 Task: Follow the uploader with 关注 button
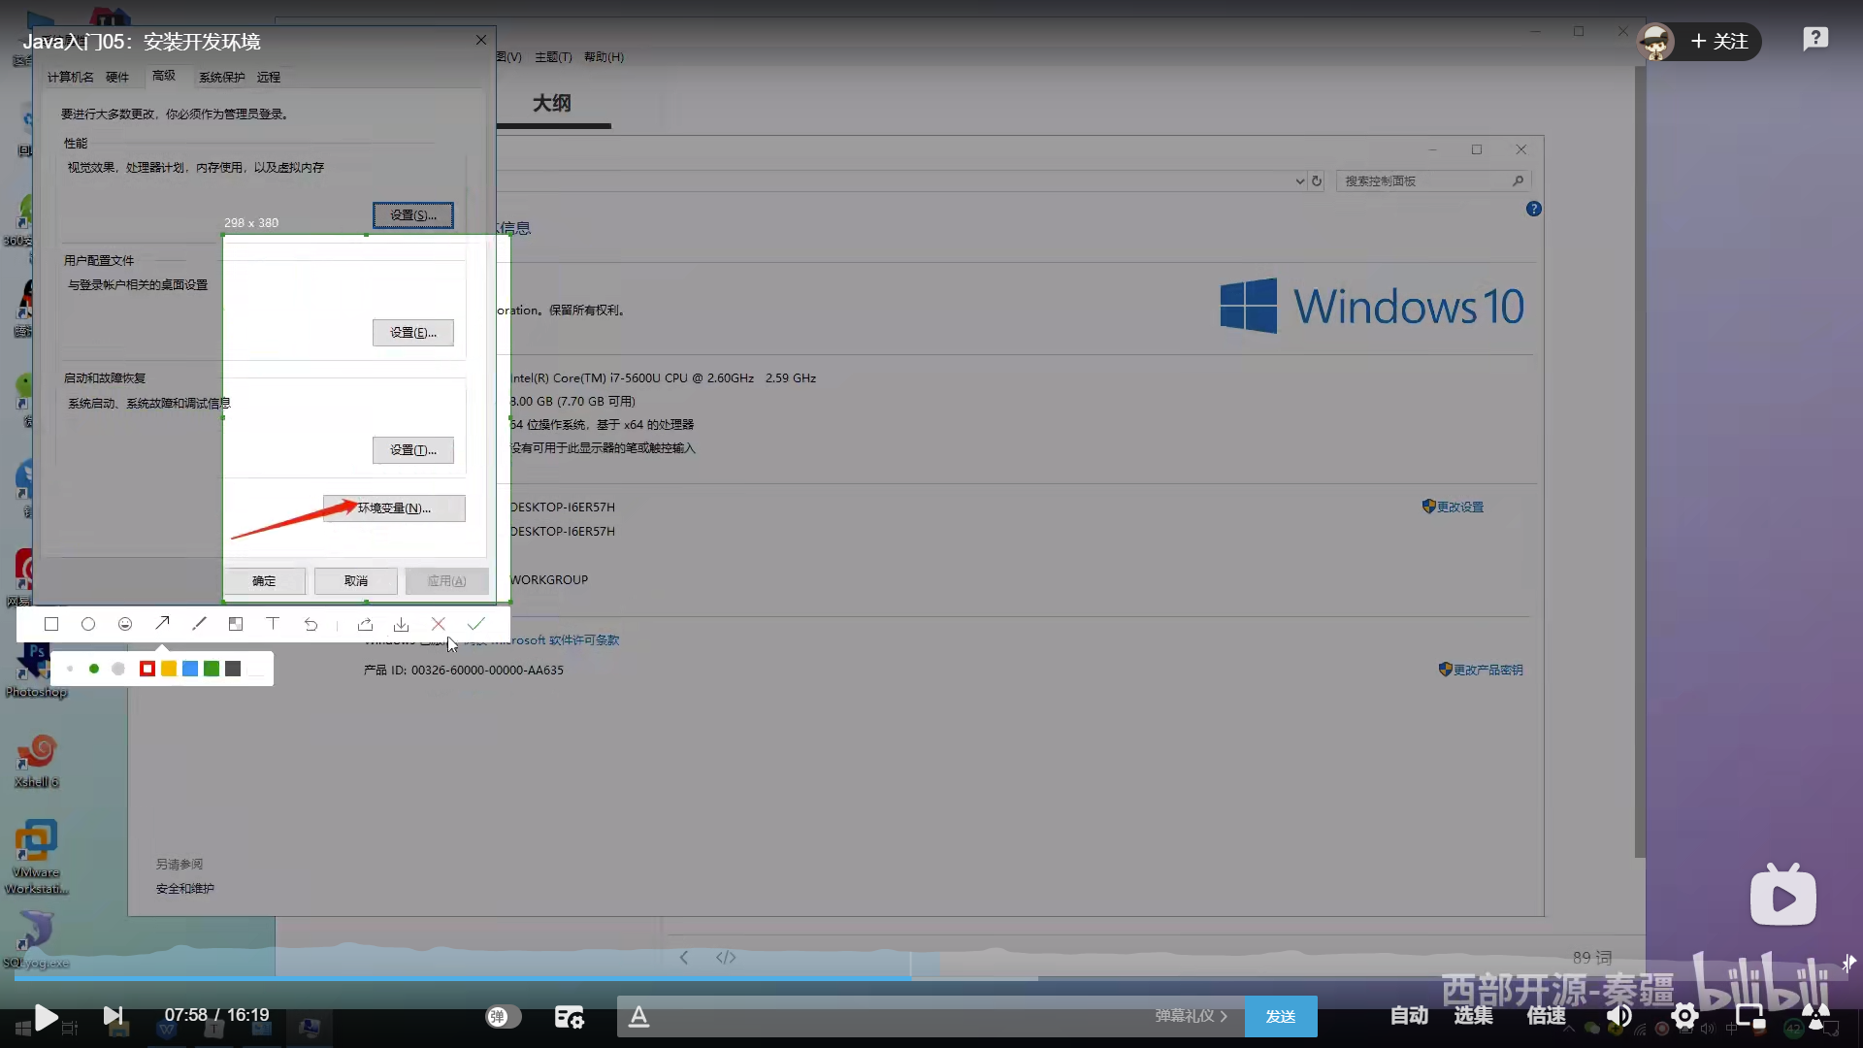tap(1719, 42)
